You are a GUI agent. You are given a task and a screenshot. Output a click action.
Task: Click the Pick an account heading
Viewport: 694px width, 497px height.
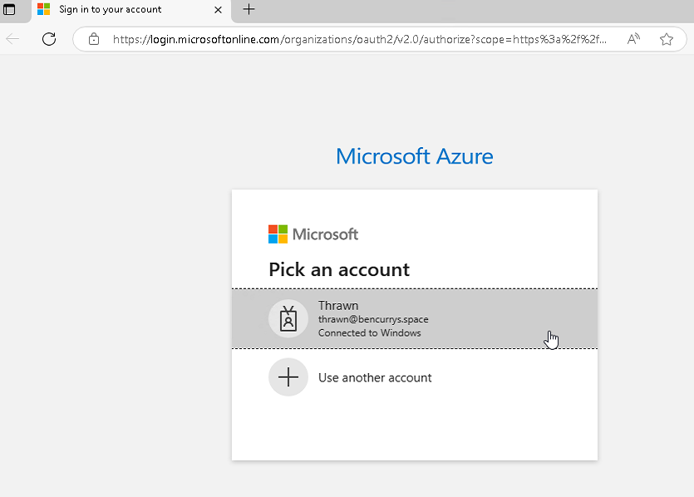point(339,269)
